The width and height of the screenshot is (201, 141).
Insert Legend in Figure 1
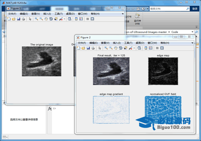click(81, 19)
